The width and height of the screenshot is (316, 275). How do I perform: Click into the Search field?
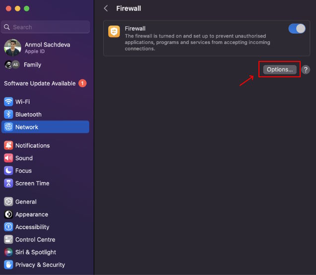coord(45,27)
